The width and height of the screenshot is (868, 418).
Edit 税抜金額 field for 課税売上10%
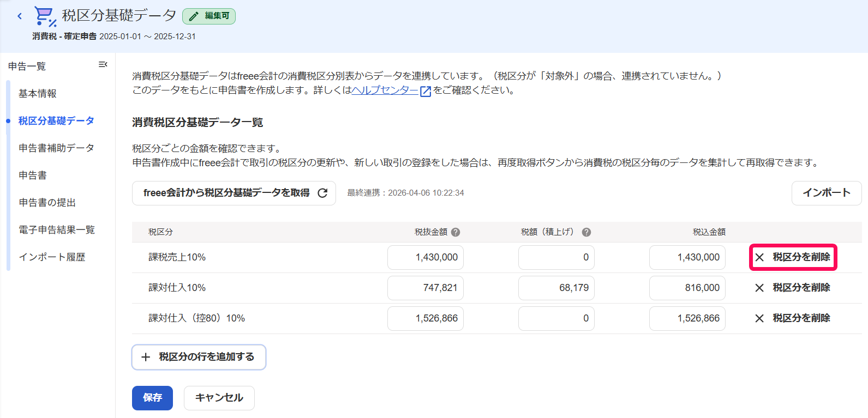click(x=426, y=257)
